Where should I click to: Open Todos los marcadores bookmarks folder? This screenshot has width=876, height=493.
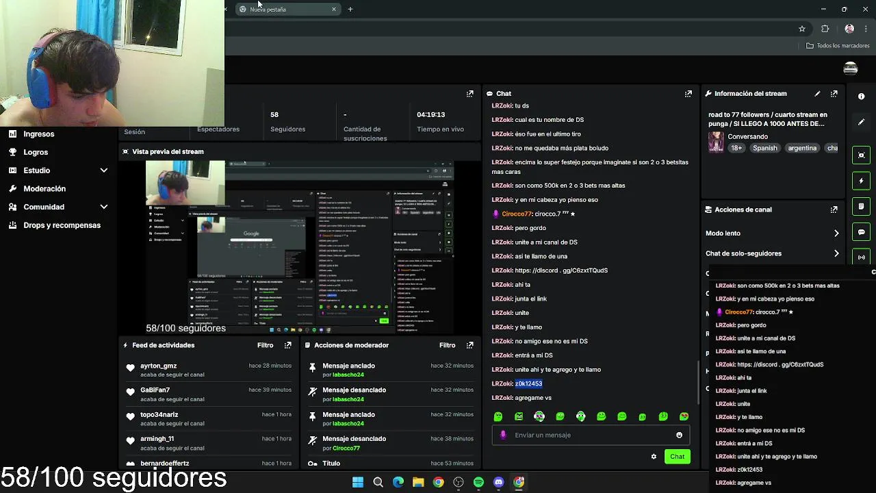[x=838, y=46]
